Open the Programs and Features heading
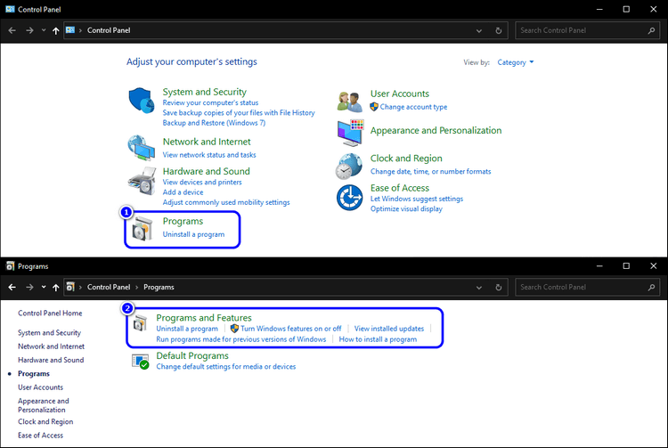Viewport: 668px width, 448px height. (204, 318)
